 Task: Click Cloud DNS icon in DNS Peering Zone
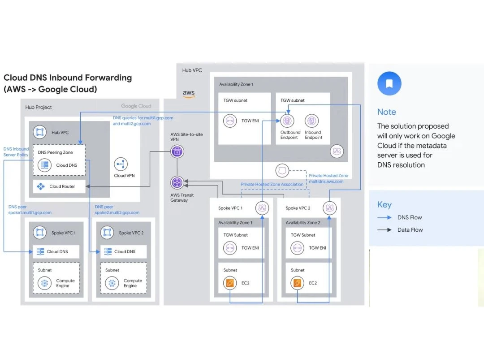click(45, 165)
